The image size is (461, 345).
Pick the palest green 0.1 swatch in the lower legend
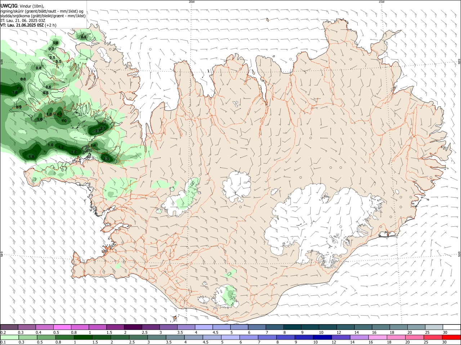(x=9, y=337)
